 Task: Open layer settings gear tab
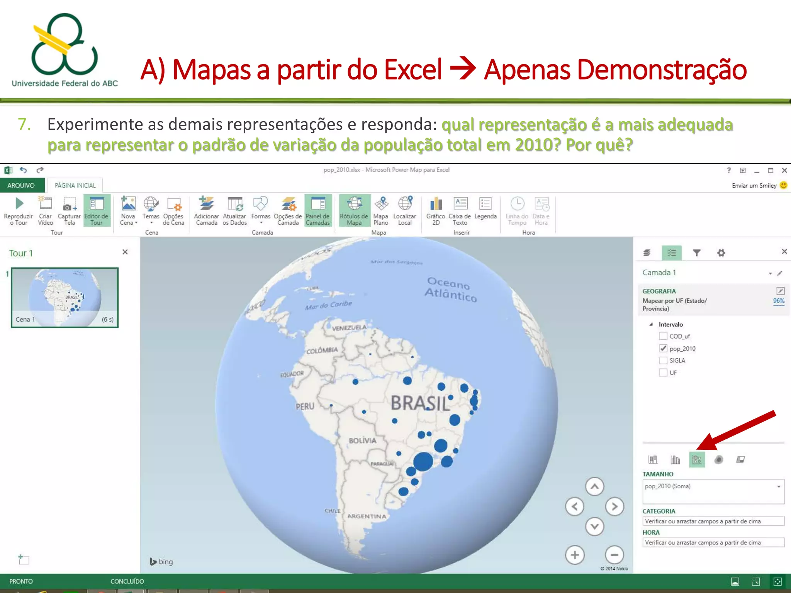coord(721,253)
